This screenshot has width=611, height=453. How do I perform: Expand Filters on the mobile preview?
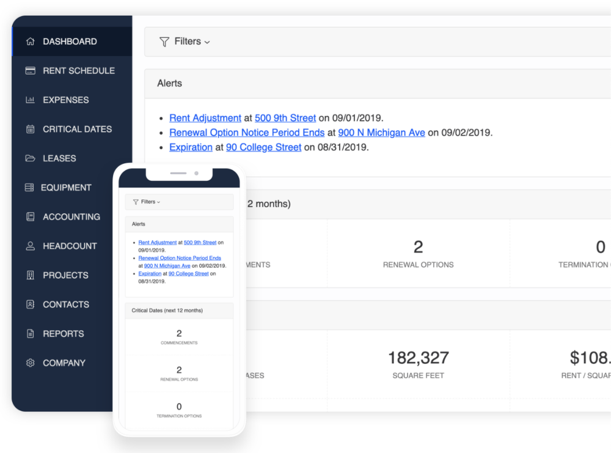(147, 201)
